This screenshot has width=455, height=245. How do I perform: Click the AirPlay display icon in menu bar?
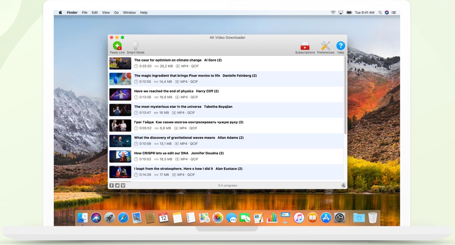(341, 13)
